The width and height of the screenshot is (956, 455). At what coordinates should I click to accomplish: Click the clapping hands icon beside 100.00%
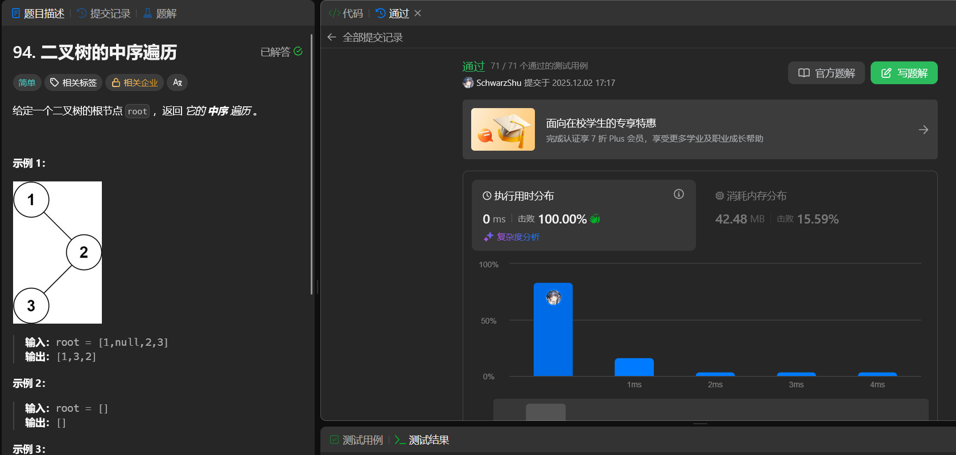pyautogui.click(x=595, y=219)
